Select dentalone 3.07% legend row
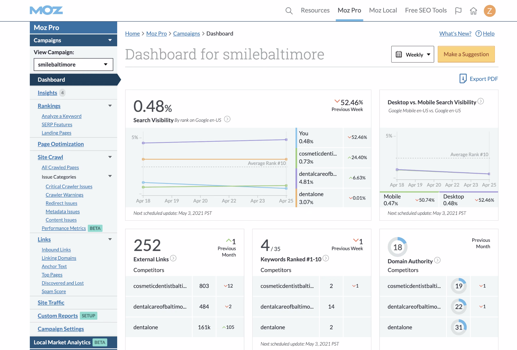Image resolution: width=517 pixels, height=350 pixels. (333, 198)
